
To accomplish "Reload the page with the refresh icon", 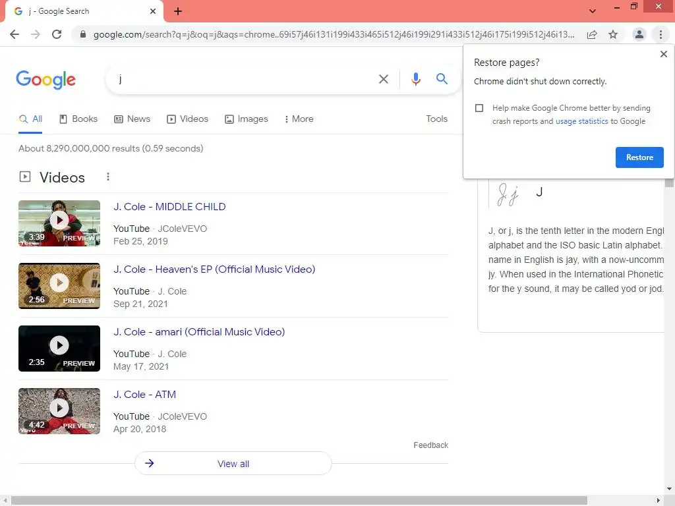I will point(57,34).
